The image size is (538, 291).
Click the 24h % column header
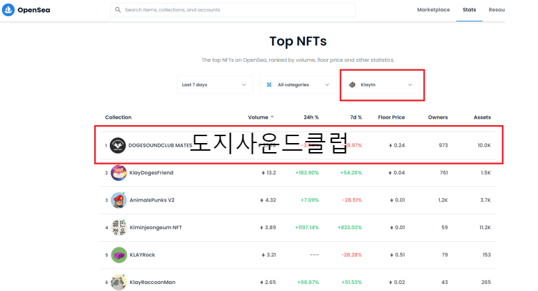[311, 117]
